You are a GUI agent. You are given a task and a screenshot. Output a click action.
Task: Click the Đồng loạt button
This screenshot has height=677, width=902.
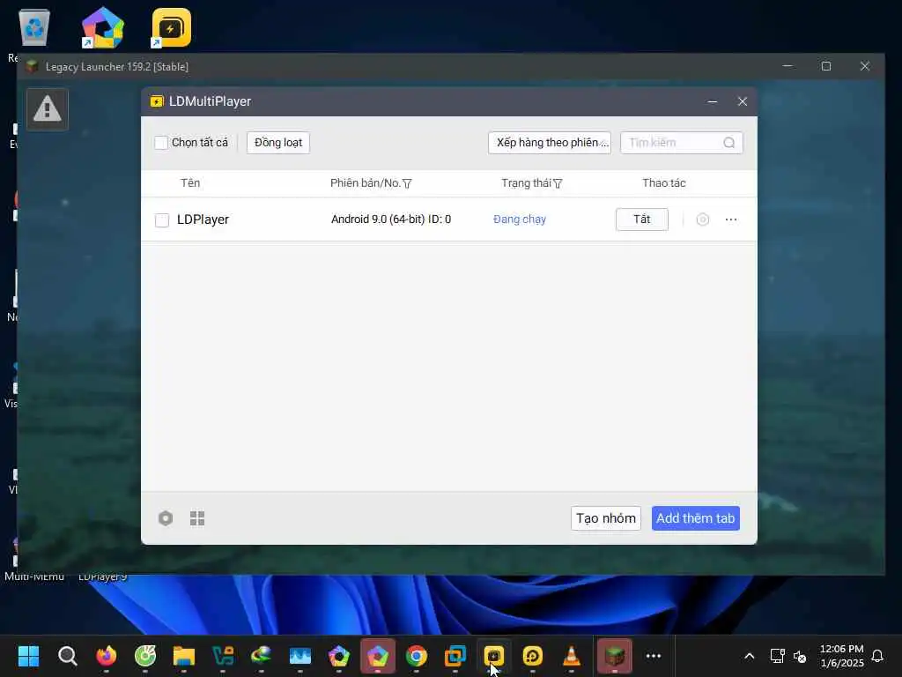click(278, 143)
